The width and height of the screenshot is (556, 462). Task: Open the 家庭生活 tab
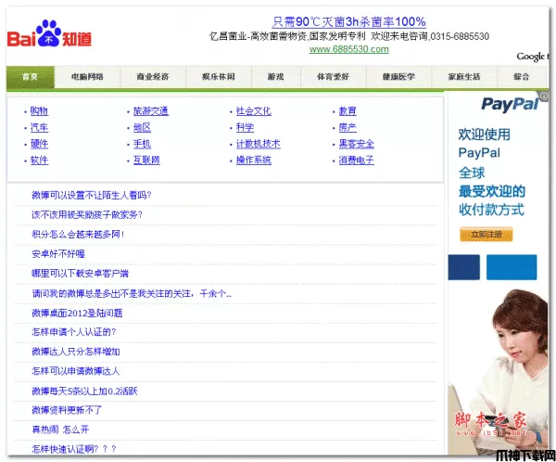tap(464, 77)
